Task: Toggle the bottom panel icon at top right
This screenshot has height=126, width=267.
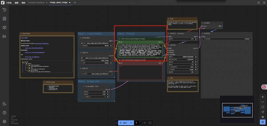Action: click(258, 3)
